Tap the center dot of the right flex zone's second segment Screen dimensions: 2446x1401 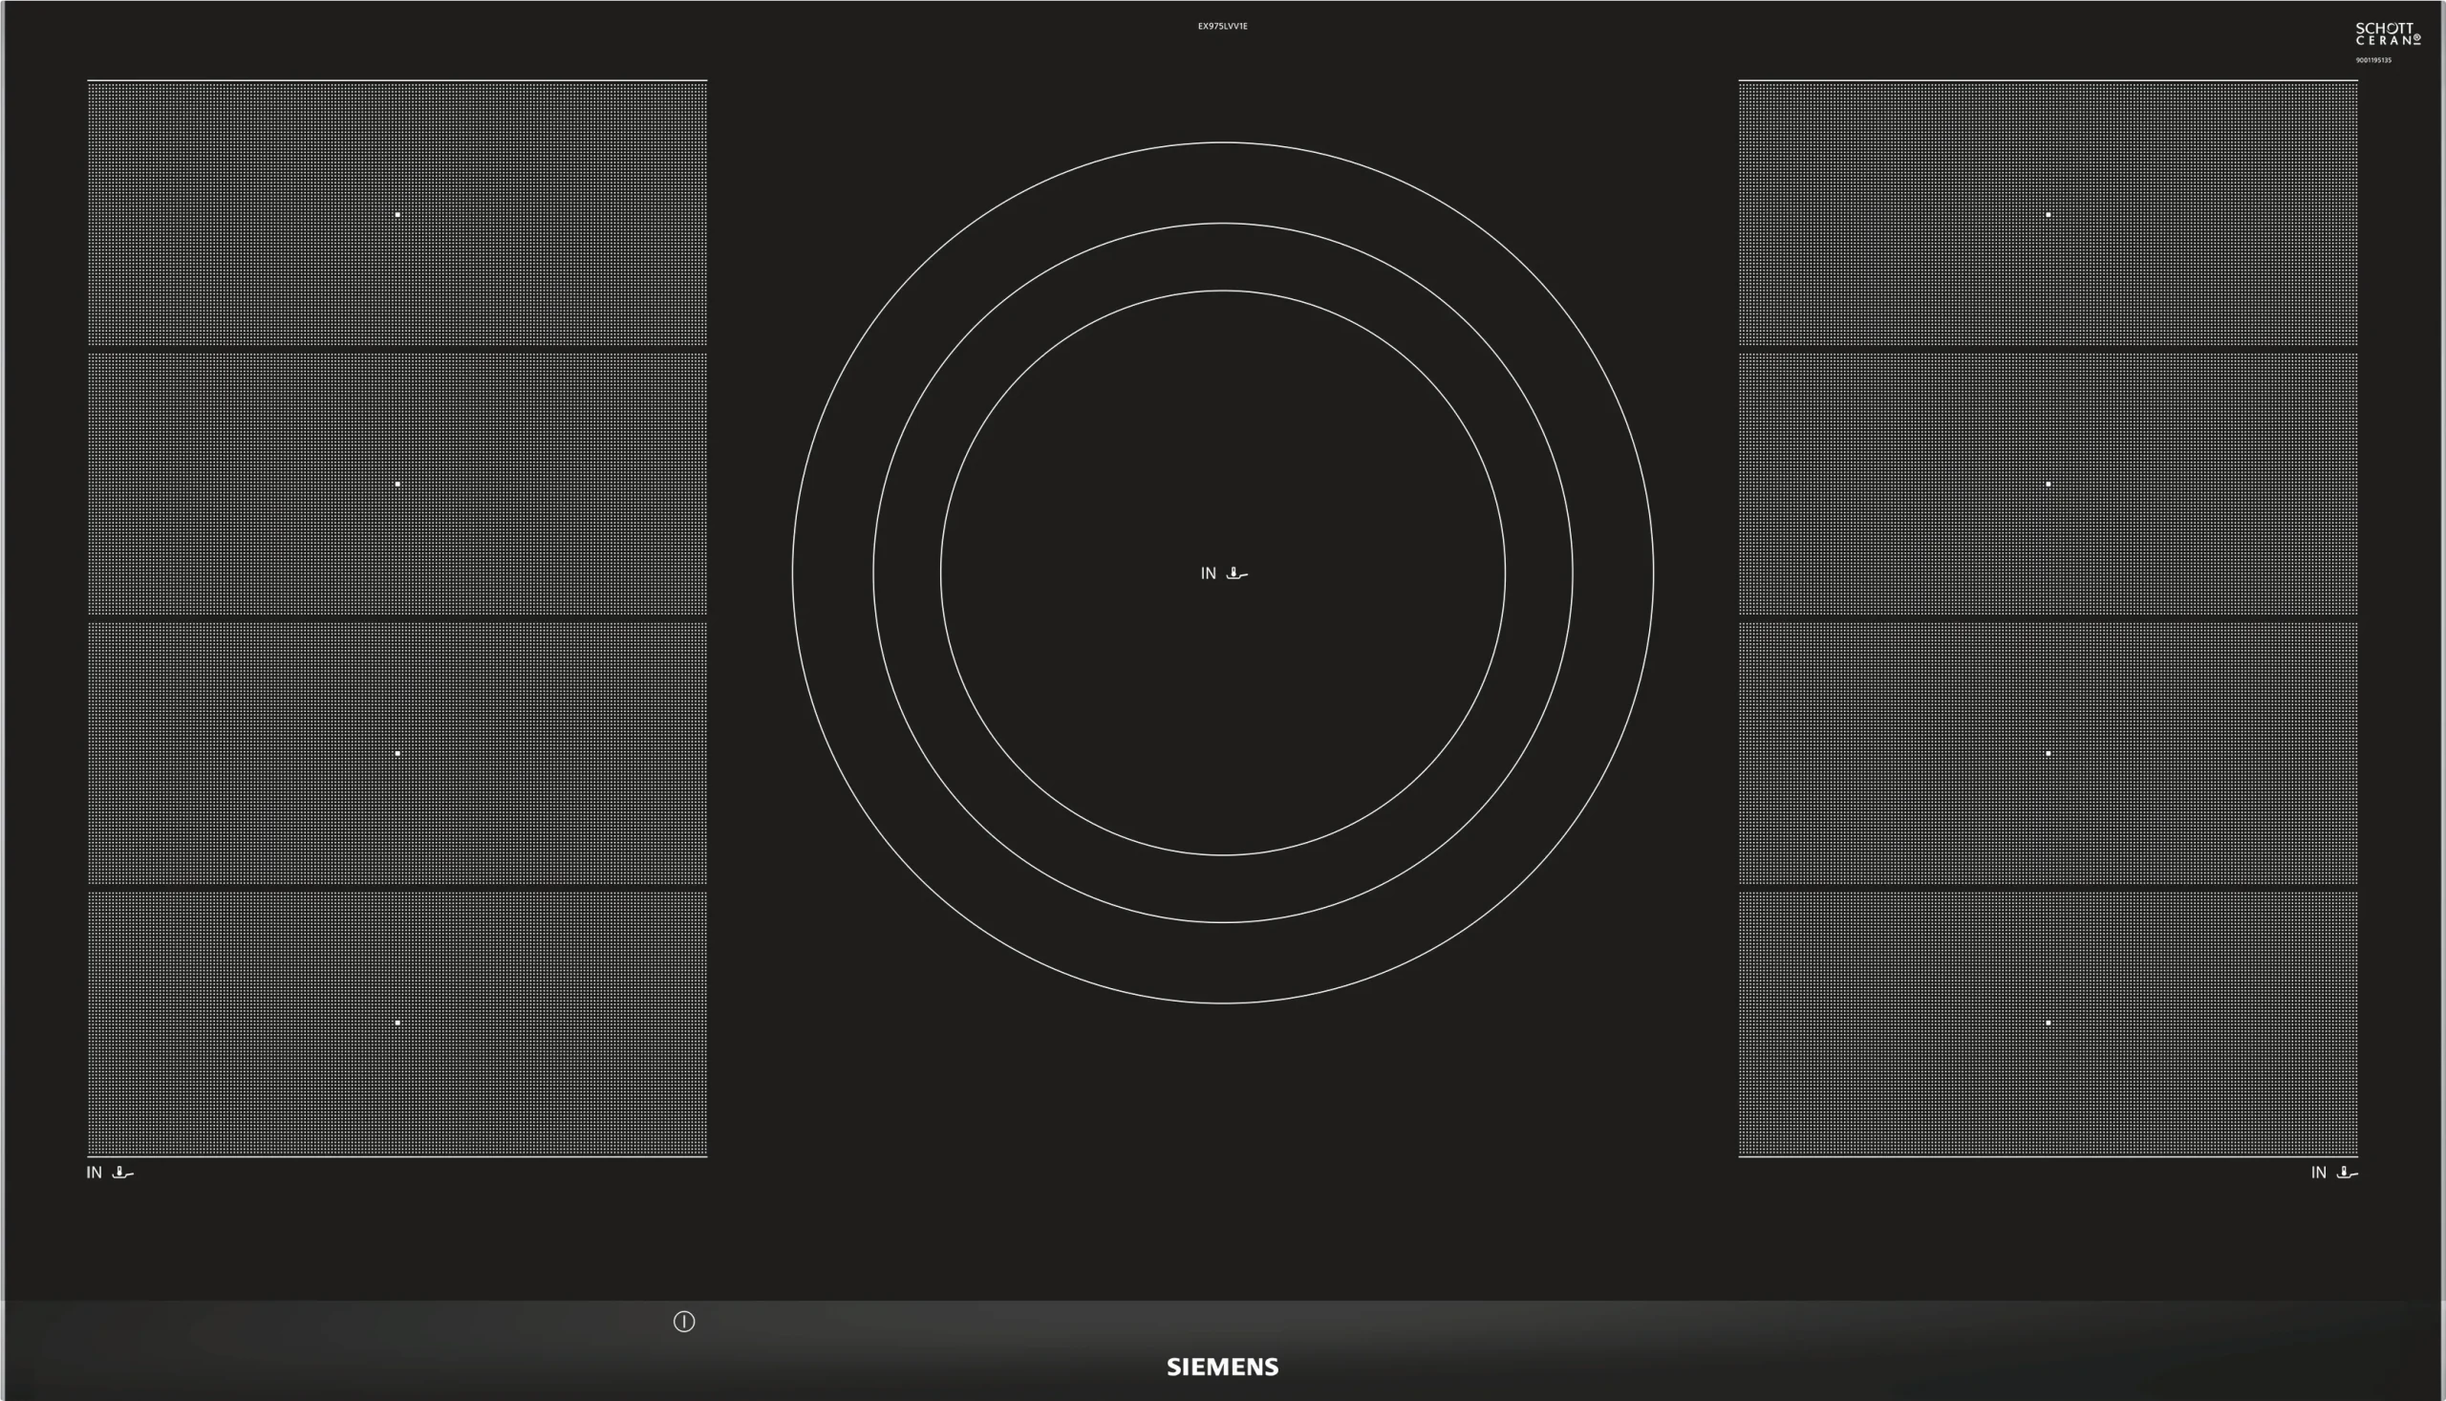2048,484
